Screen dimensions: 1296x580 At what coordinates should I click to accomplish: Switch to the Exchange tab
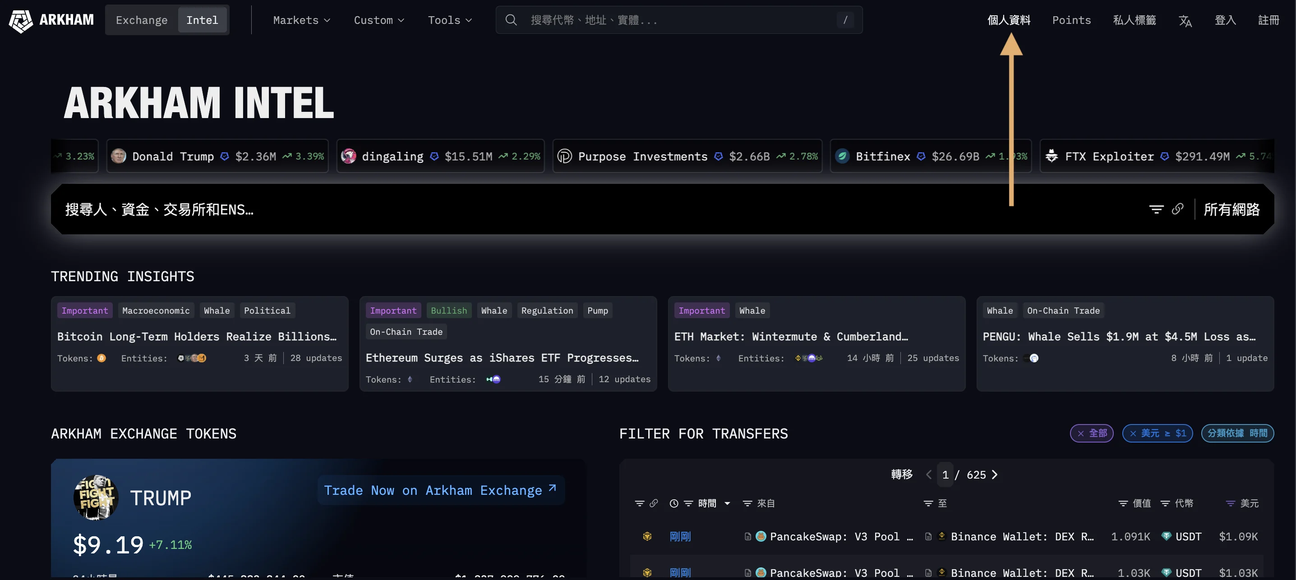pyautogui.click(x=142, y=20)
